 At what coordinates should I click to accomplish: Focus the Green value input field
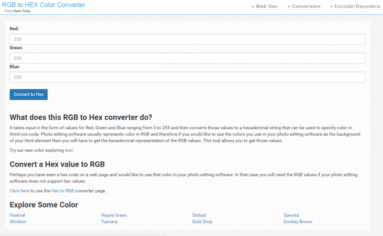click(187, 58)
